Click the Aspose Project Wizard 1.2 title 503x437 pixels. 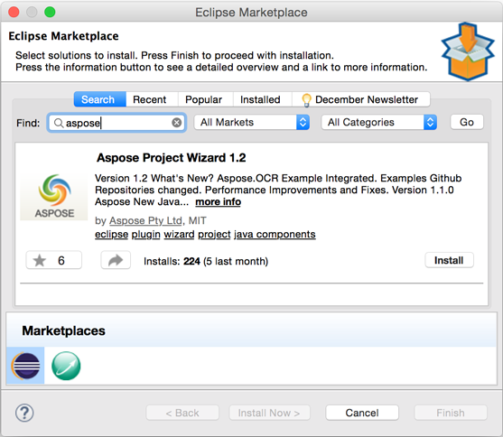tap(172, 158)
